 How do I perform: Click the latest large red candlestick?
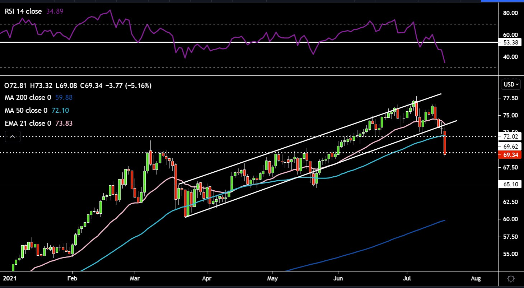pyautogui.click(x=445, y=143)
